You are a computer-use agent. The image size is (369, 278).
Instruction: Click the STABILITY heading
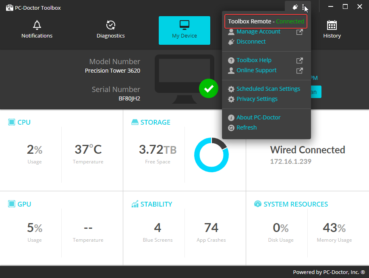(156, 204)
